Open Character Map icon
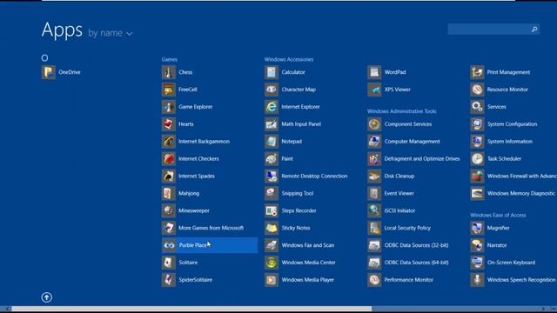 click(x=272, y=90)
